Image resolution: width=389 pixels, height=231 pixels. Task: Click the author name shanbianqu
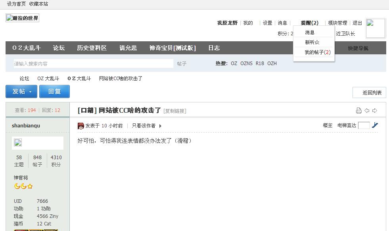[26, 126]
